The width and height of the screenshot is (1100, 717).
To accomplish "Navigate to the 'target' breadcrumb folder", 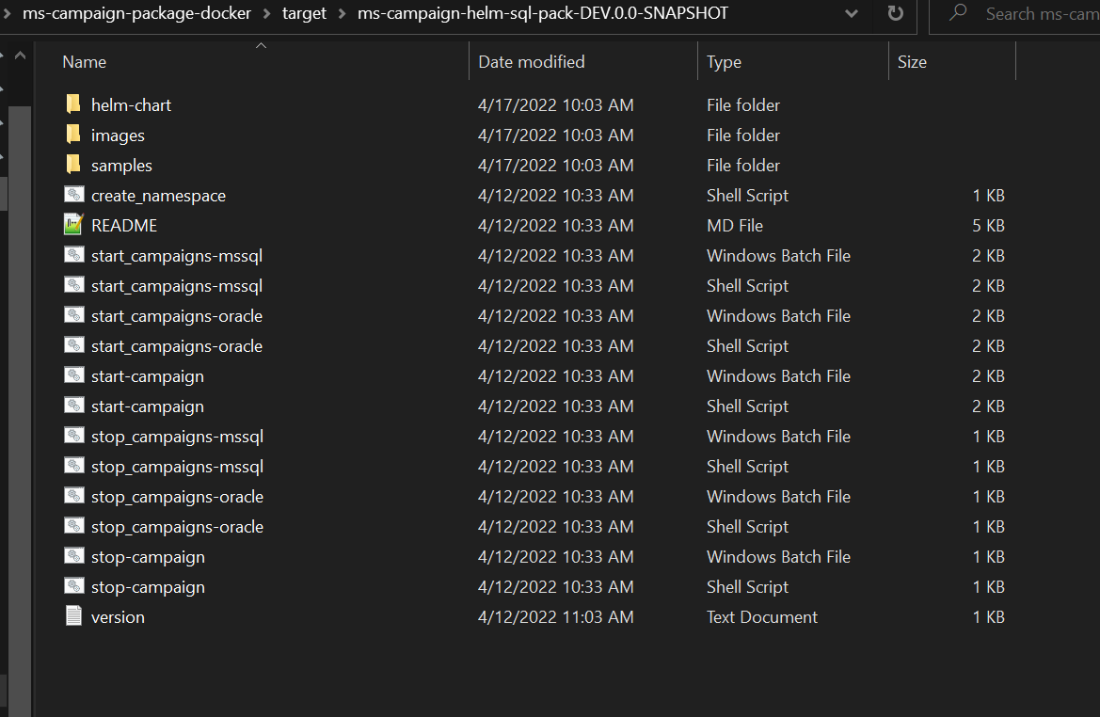I will (304, 14).
